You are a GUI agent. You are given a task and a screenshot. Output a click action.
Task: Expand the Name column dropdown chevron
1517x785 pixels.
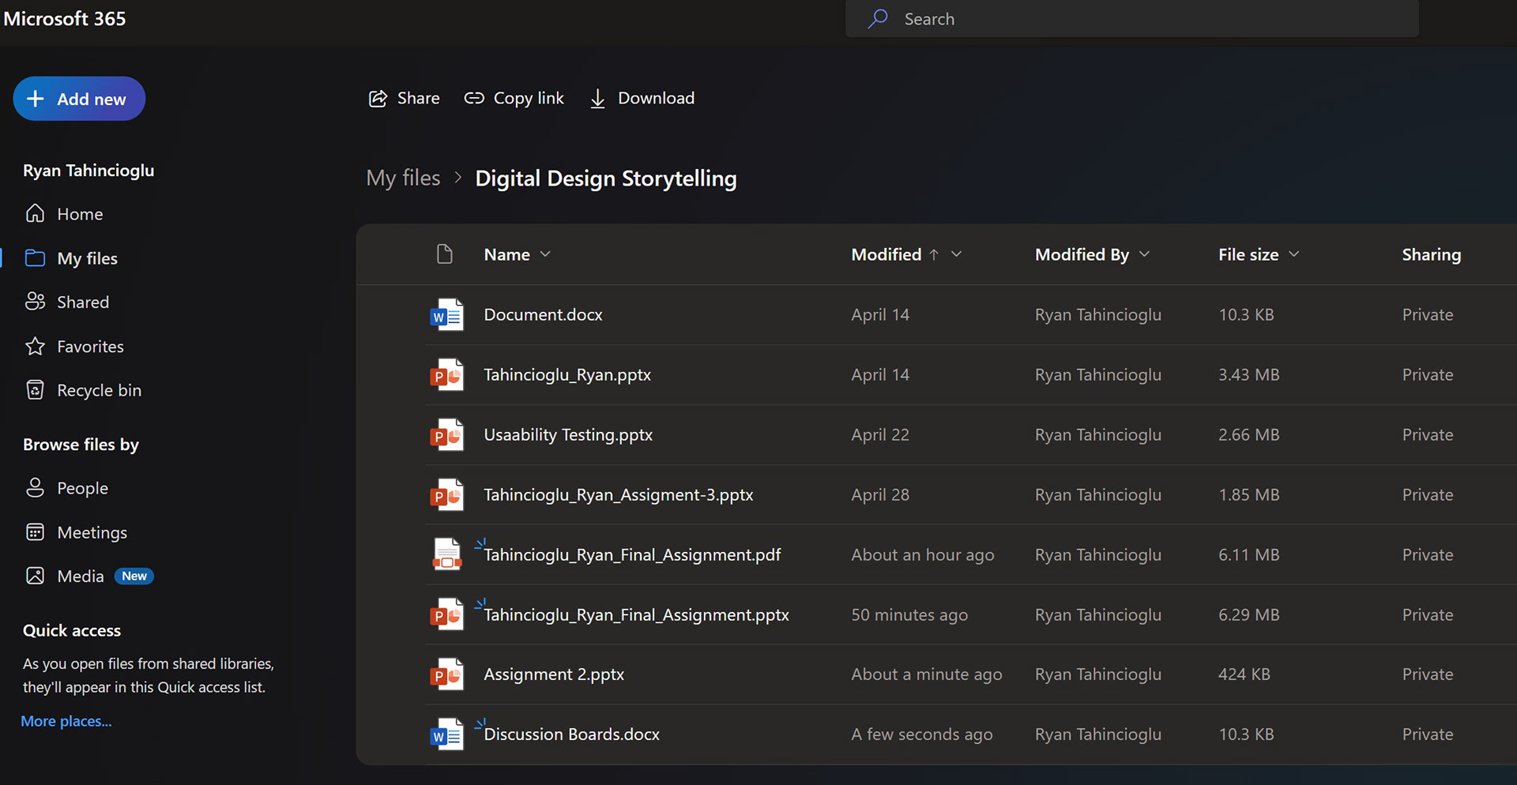(545, 254)
